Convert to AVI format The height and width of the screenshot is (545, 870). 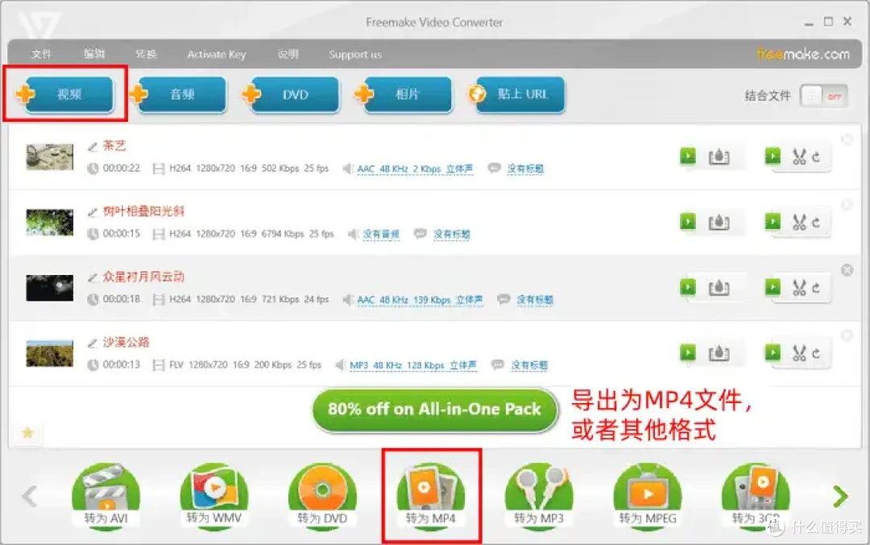106,496
